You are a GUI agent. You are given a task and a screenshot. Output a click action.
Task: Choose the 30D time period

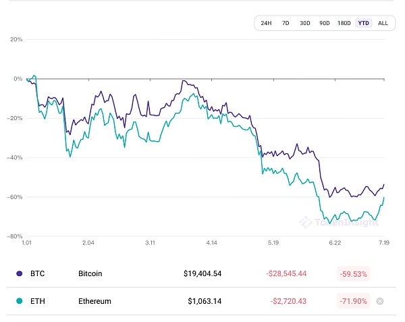coord(304,23)
